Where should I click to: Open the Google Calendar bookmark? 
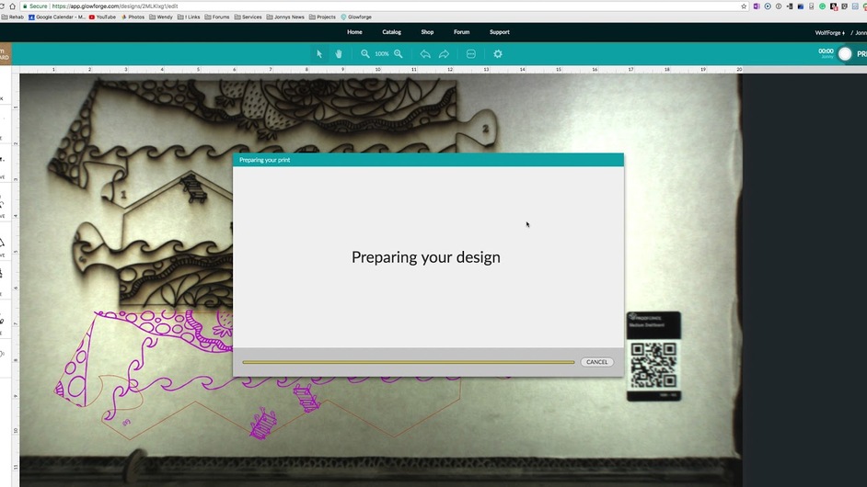[x=57, y=17]
